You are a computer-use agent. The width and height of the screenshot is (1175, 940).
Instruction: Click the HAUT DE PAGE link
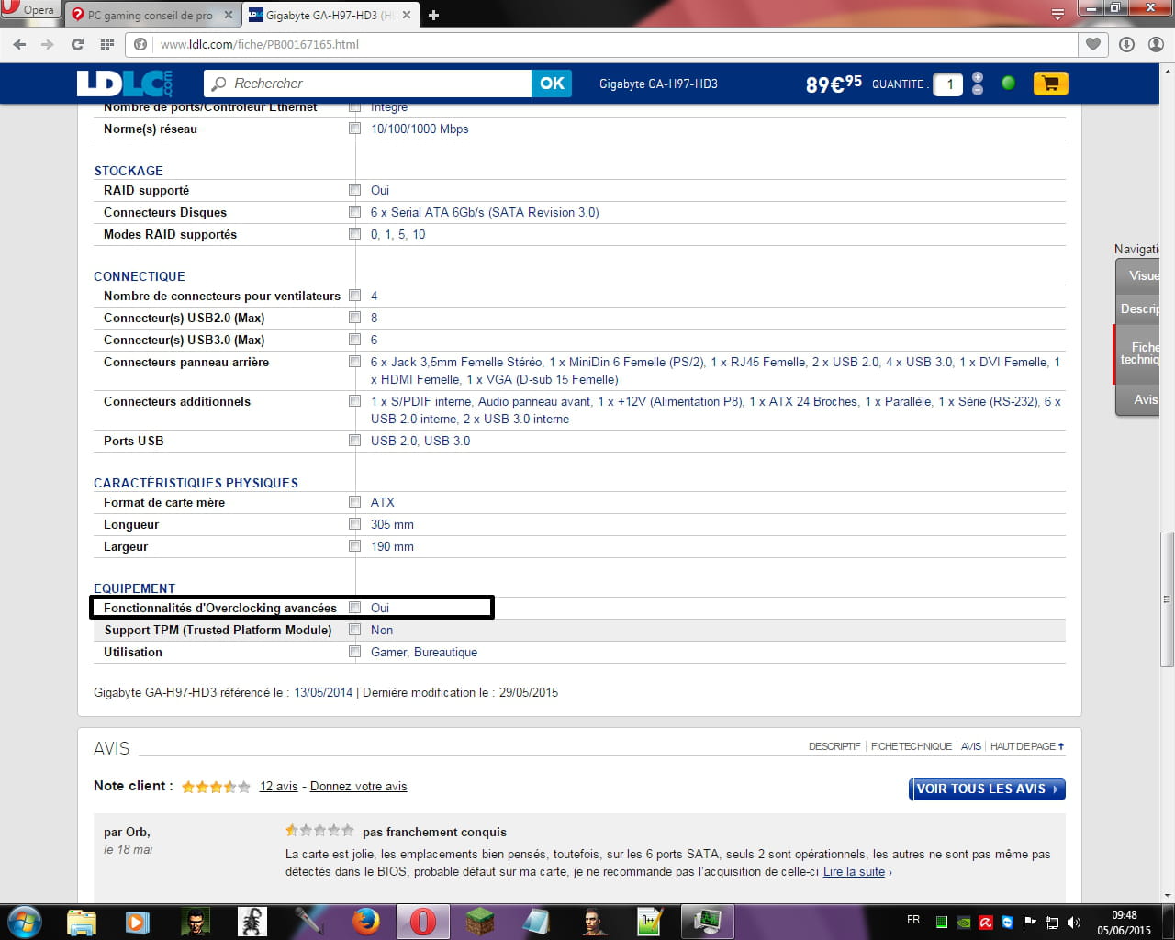1027,746
